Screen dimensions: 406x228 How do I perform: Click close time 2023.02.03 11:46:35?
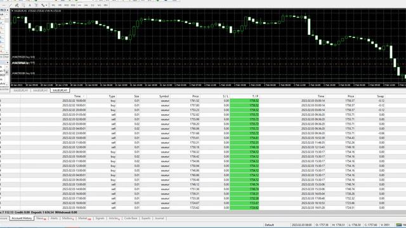click(313, 142)
